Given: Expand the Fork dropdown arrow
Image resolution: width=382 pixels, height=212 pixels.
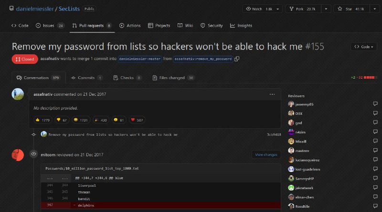Looking at the screenshot, I should coord(326,9).
